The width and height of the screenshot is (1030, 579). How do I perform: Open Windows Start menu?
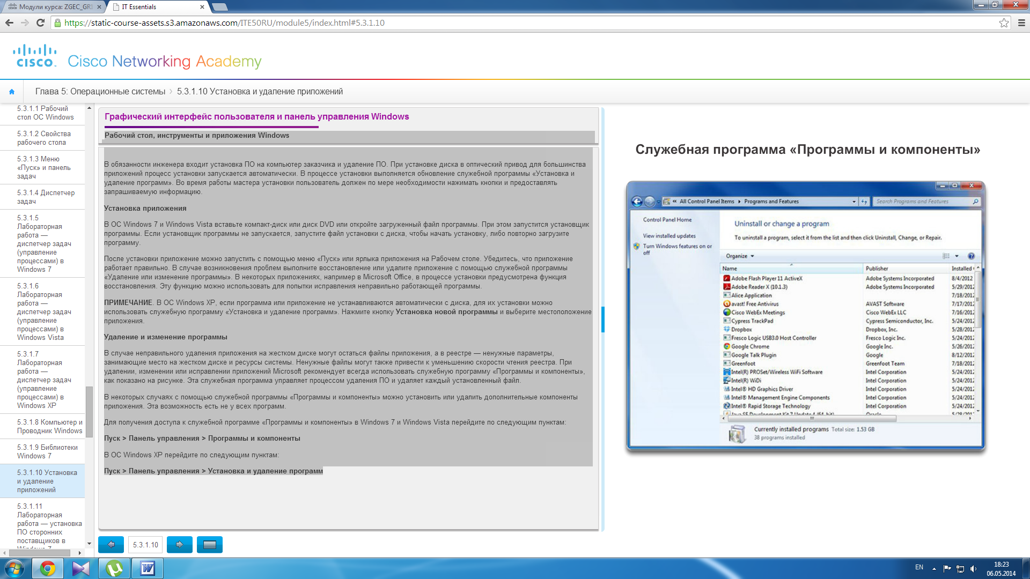click(14, 568)
